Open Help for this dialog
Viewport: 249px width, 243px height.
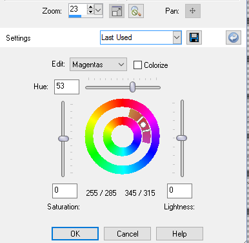coord(179,233)
